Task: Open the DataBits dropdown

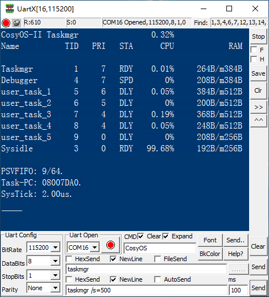Action: click(x=55, y=261)
